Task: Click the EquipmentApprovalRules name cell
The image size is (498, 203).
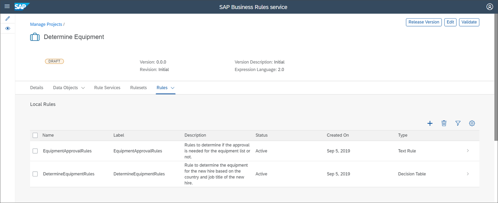Action: pos(67,151)
